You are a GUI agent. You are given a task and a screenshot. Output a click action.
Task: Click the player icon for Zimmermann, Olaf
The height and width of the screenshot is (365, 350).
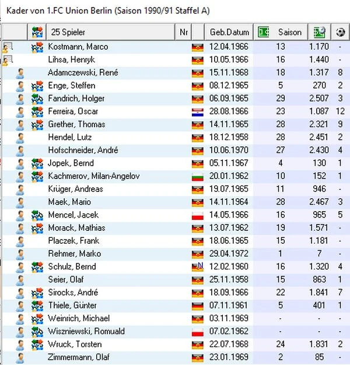(x=20, y=358)
